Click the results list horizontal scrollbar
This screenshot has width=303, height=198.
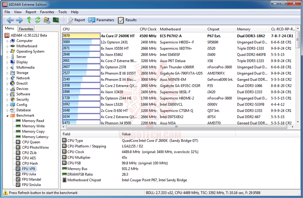tap(177, 127)
